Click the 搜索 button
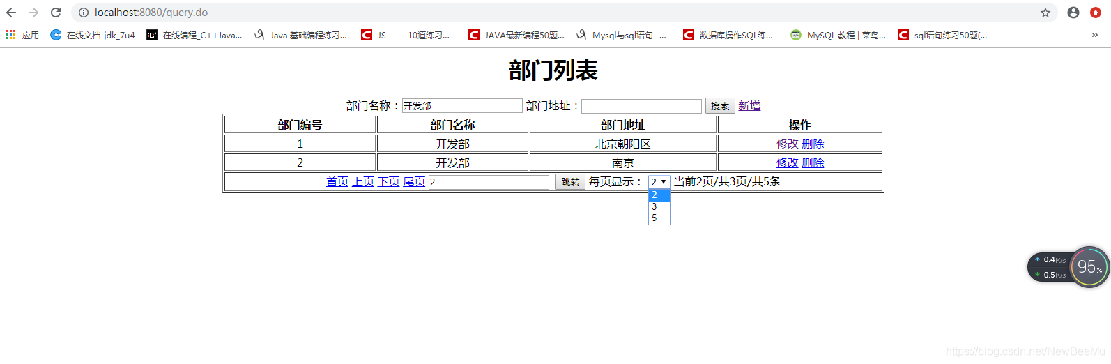 [x=720, y=106]
